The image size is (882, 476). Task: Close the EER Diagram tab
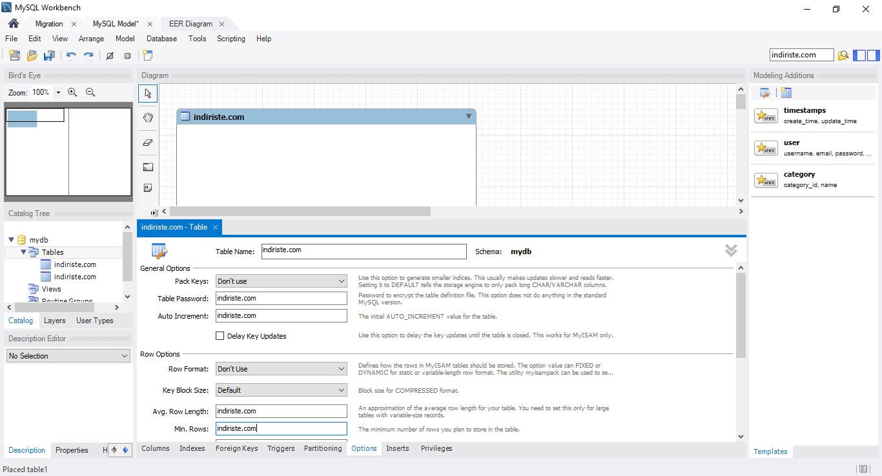click(x=221, y=24)
